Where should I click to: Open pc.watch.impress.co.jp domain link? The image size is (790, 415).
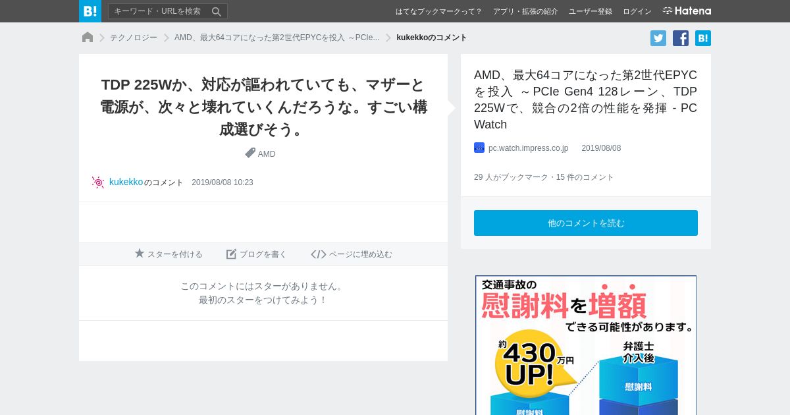528,148
